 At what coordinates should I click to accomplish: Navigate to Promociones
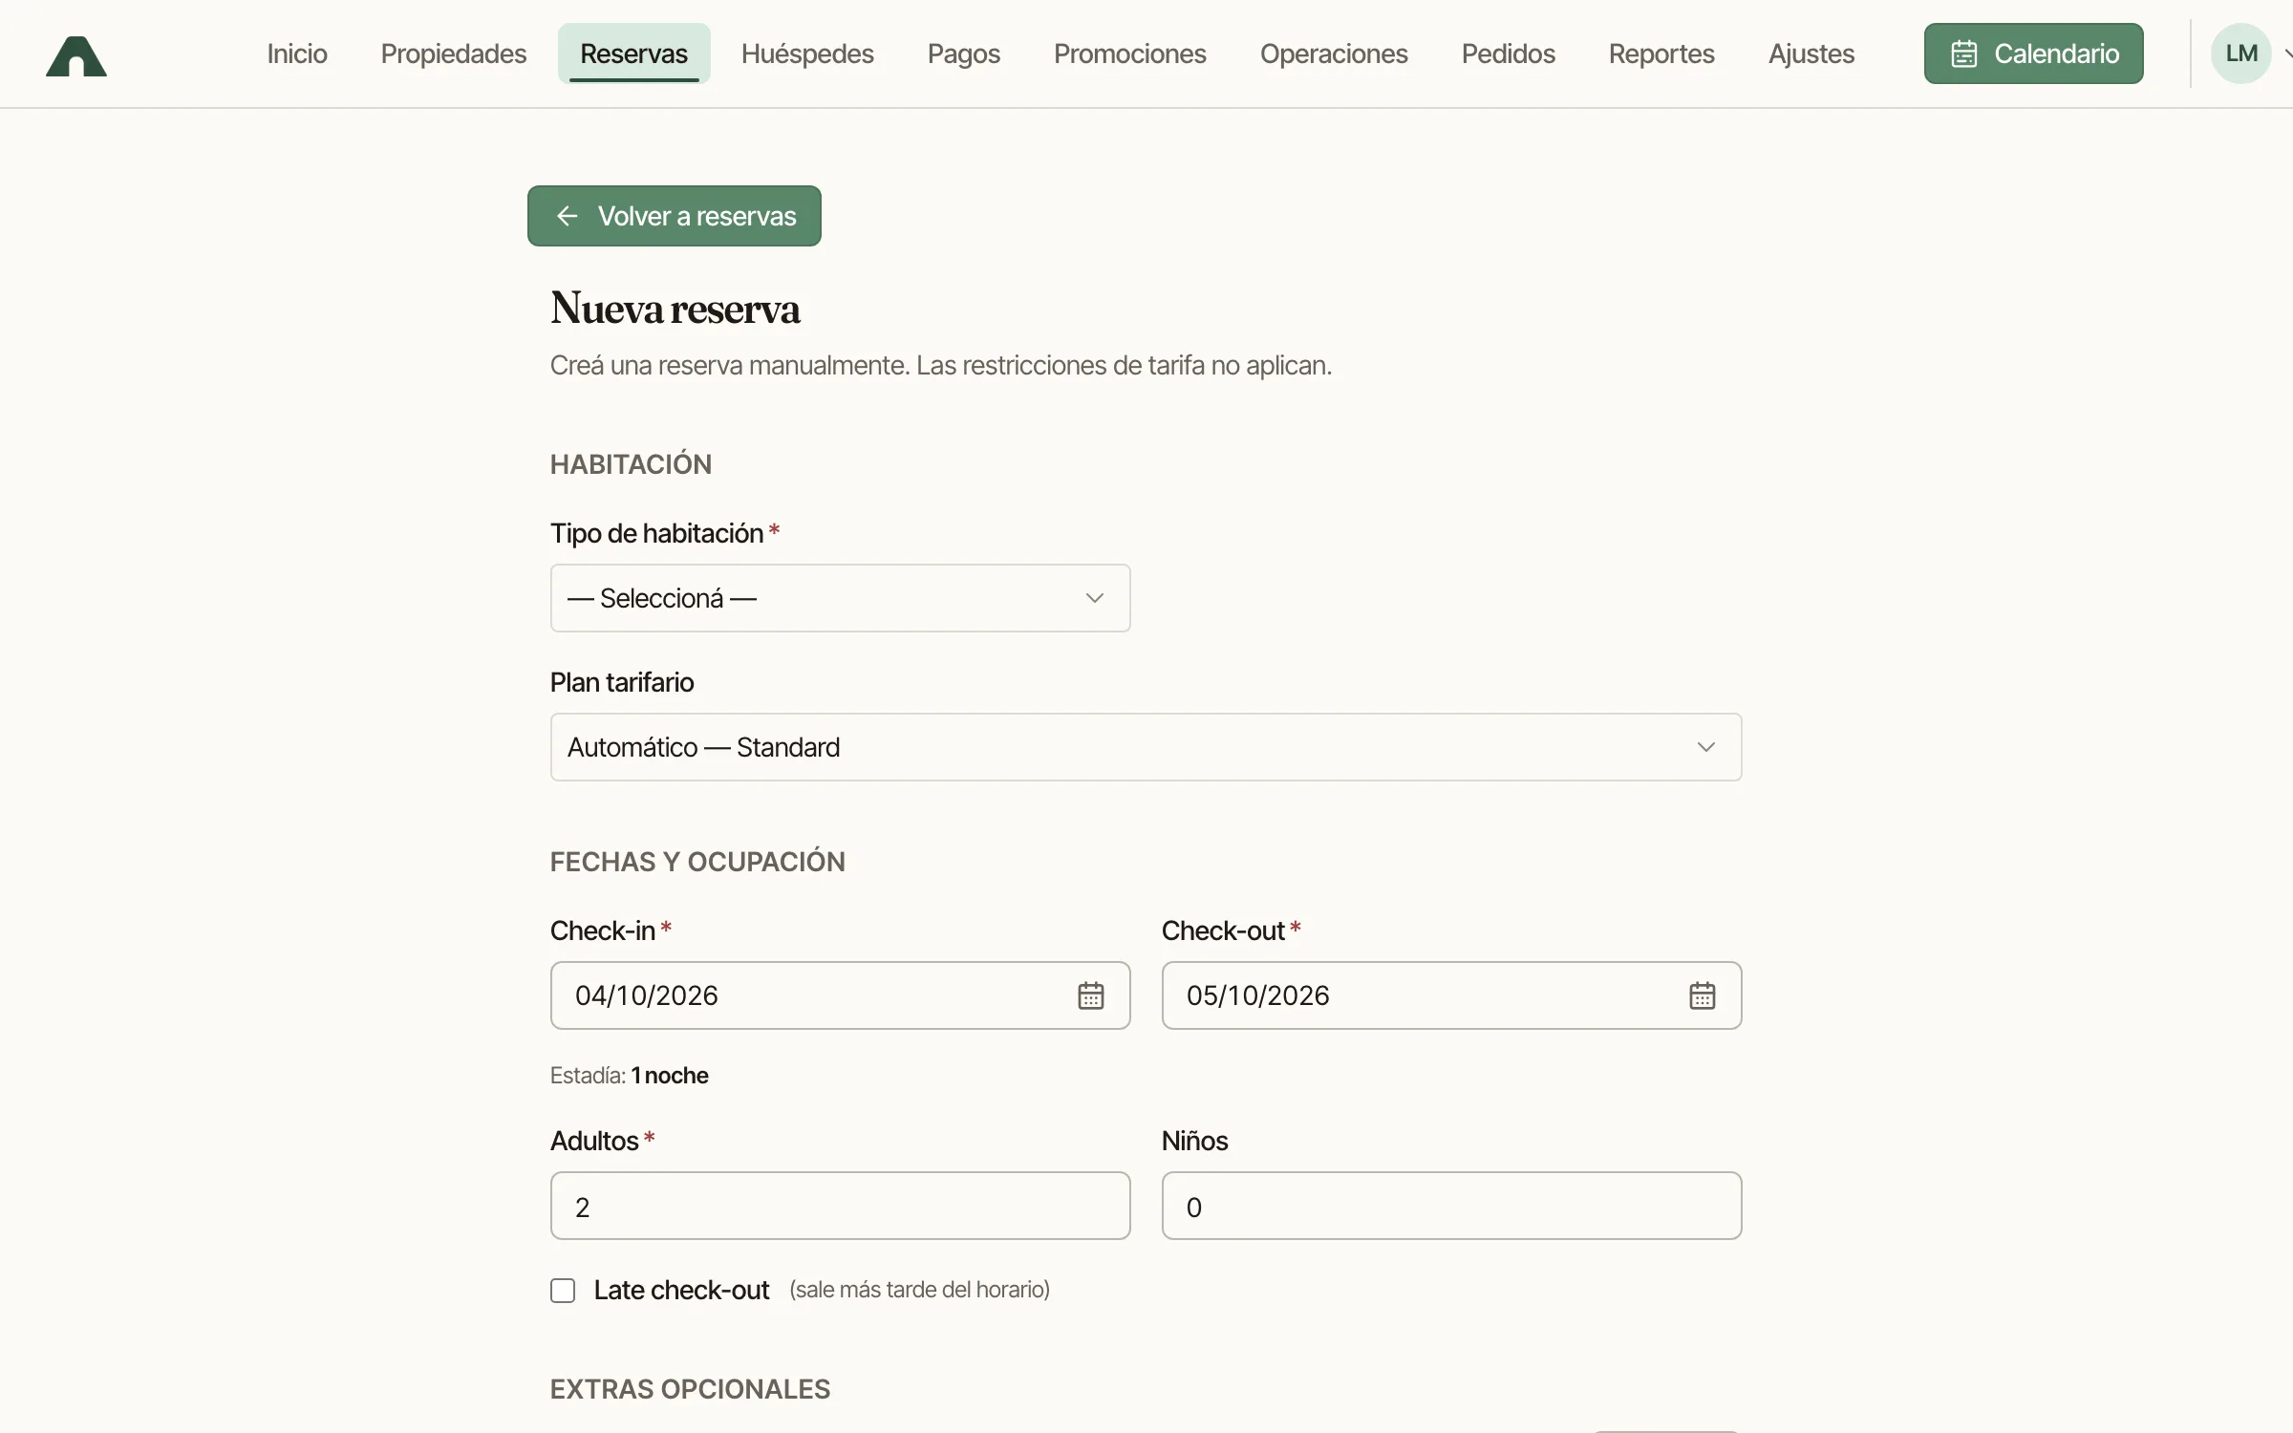point(1129,53)
